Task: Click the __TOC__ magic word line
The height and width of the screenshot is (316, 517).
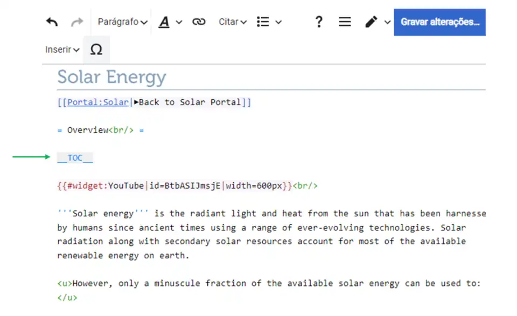Action: (75, 158)
